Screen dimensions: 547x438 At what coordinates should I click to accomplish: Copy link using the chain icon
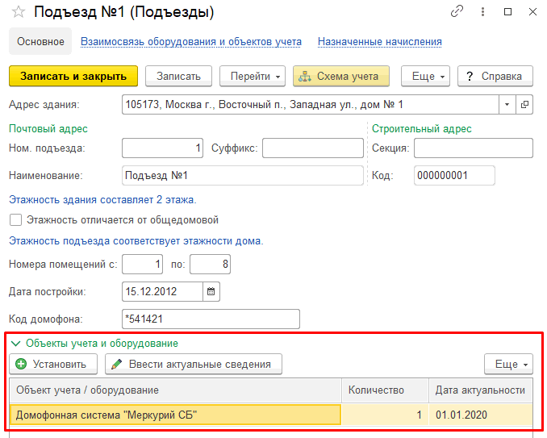pos(457,11)
